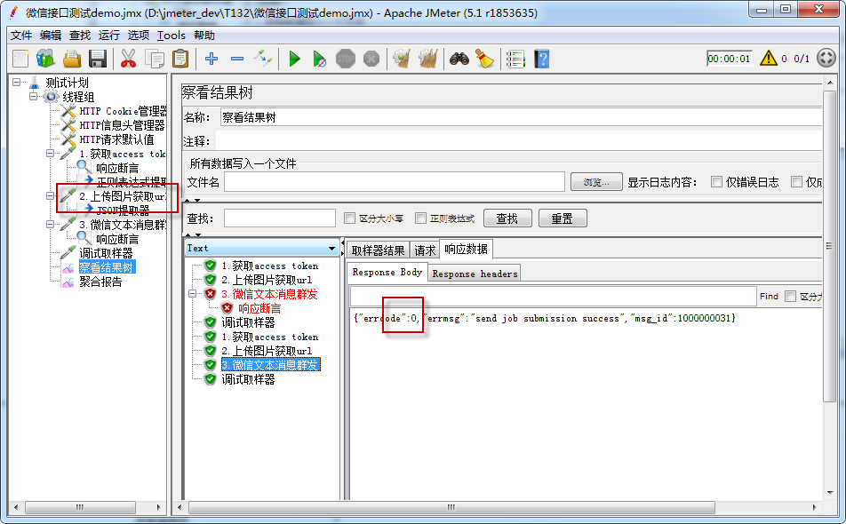Viewport: 846px width, 524px height.
Task: Click the Copy icon in toolbar
Action: (x=155, y=59)
